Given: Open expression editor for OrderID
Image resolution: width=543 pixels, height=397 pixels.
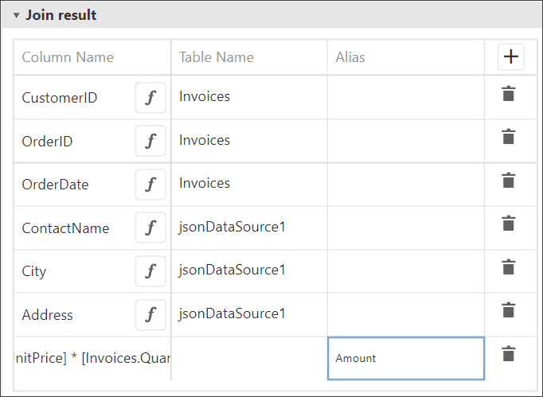Looking at the screenshot, I should click(150, 142).
